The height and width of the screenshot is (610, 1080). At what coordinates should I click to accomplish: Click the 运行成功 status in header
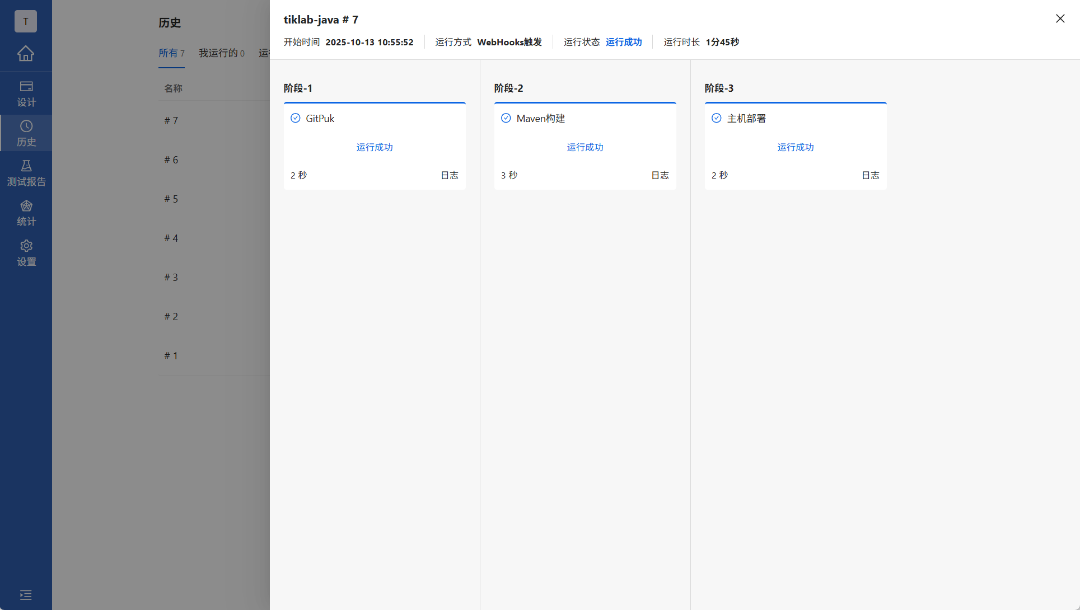(x=624, y=42)
